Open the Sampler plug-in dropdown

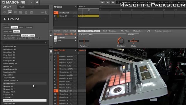pos(75,38)
